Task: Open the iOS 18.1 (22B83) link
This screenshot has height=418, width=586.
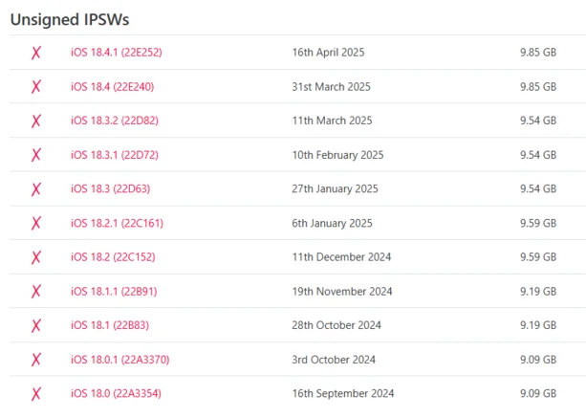Action: 109,325
